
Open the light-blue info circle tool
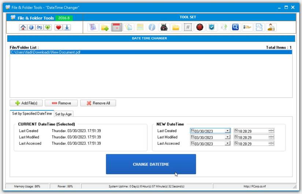(152, 27)
